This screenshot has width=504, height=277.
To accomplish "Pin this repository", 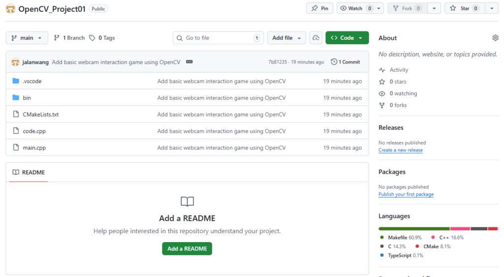I will (x=319, y=8).
